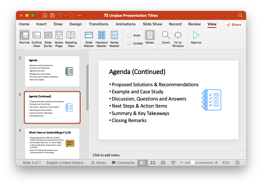The width and height of the screenshot is (262, 187).
Task: Open the Macros panel
Action: pos(196,37)
